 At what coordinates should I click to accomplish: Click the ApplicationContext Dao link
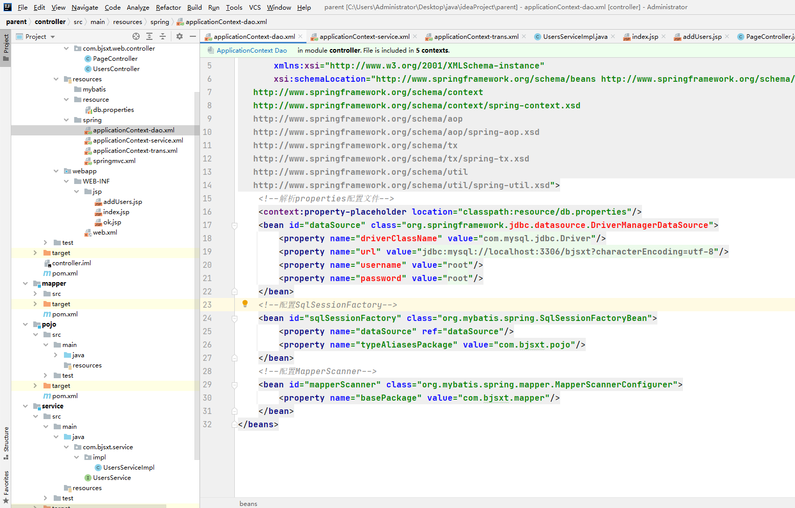[252, 50]
